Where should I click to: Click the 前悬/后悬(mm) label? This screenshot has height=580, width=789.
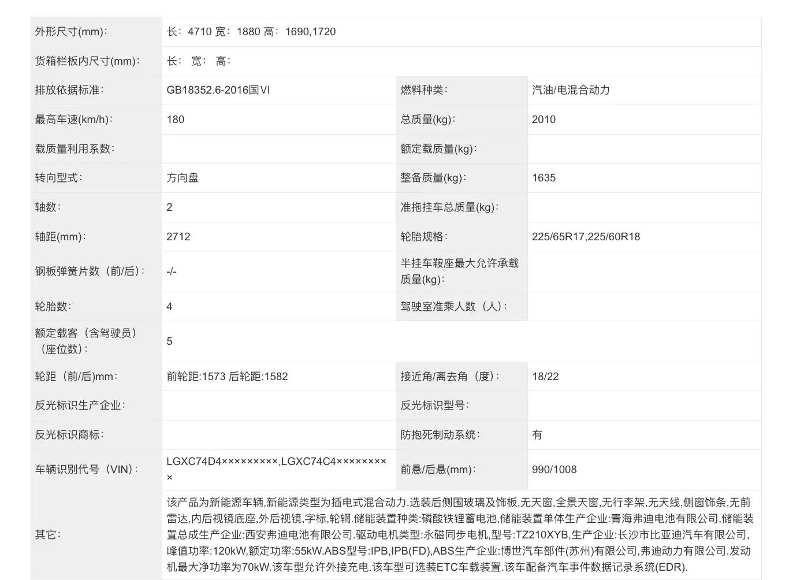coord(438,470)
